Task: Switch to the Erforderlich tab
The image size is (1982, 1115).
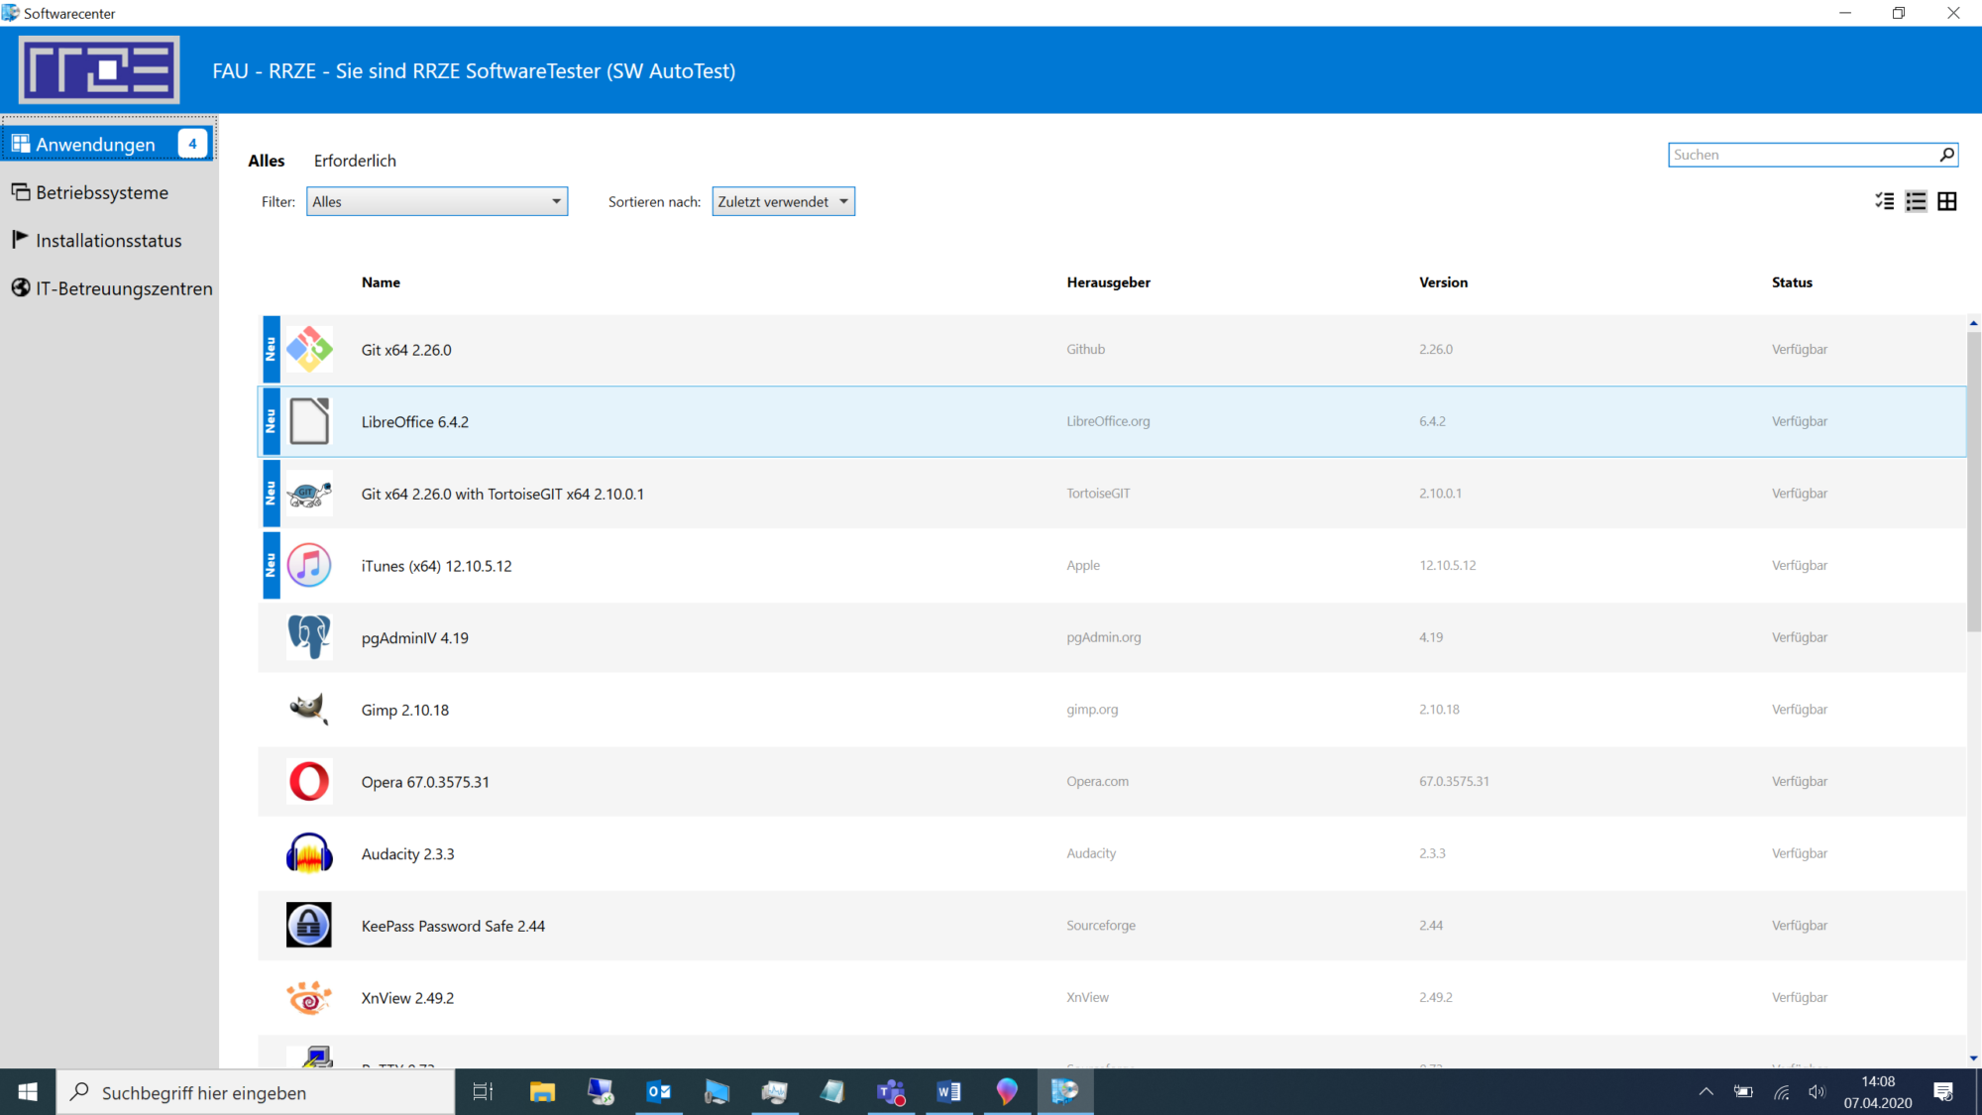Action: (355, 161)
